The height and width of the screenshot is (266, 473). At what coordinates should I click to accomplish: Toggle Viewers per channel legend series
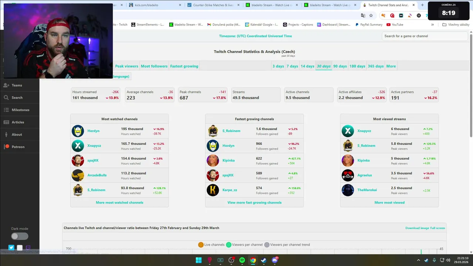pos(244,245)
